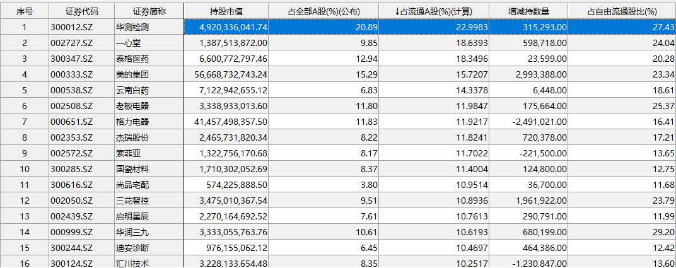Screen dimensions: 676x268
Task: Select the 华测检测 name cell
Action: coord(149,27)
